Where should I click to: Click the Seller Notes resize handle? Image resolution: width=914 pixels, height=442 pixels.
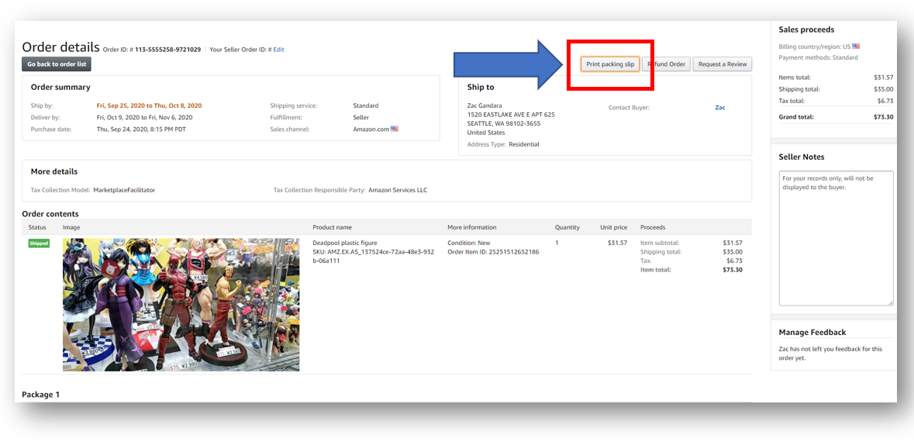coord(890,302)
